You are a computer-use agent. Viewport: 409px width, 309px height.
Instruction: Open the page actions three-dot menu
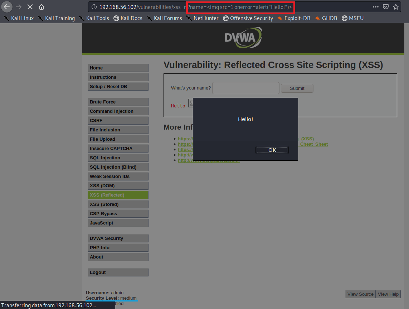coord(375,7)
